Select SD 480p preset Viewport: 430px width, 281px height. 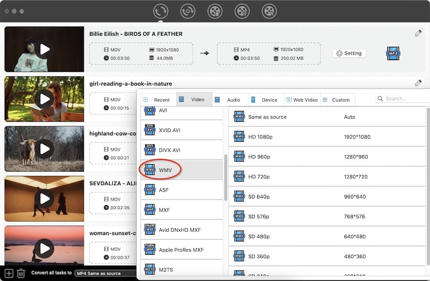pos(327,236)
